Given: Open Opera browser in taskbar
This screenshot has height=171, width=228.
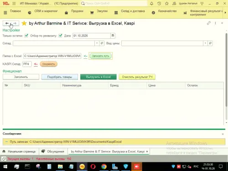Looking at the screenshot, I should click(93, 166).
